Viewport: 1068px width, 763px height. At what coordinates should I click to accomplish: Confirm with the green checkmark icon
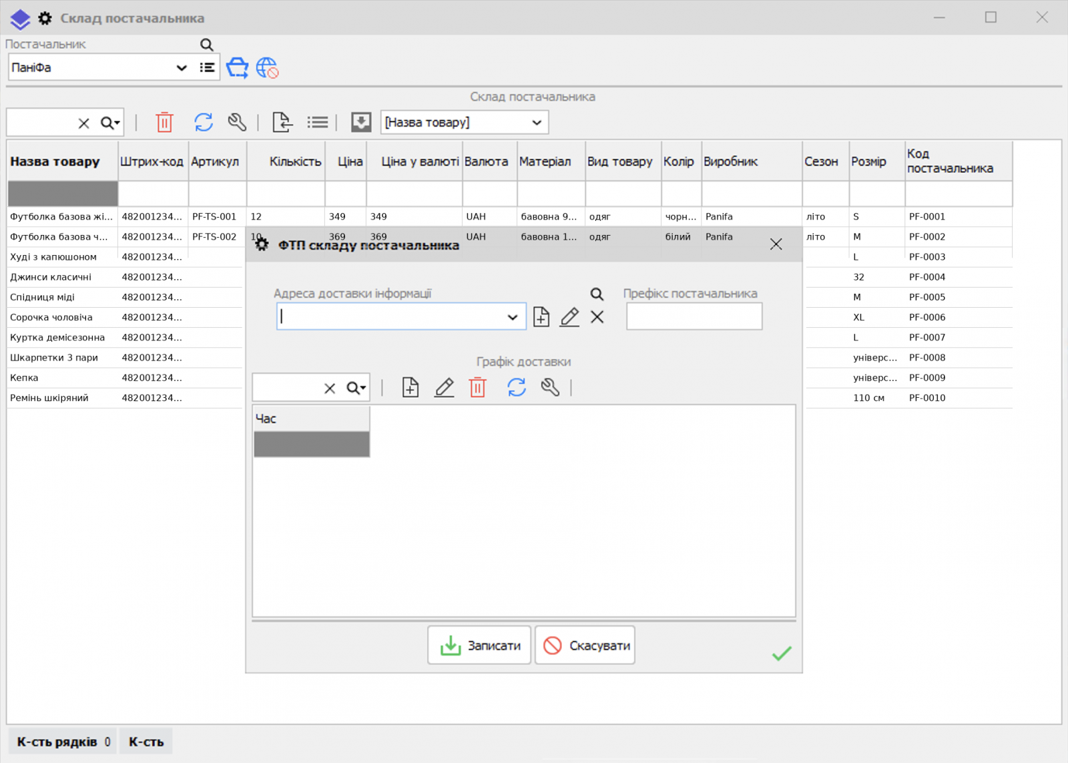click(781, 653)
